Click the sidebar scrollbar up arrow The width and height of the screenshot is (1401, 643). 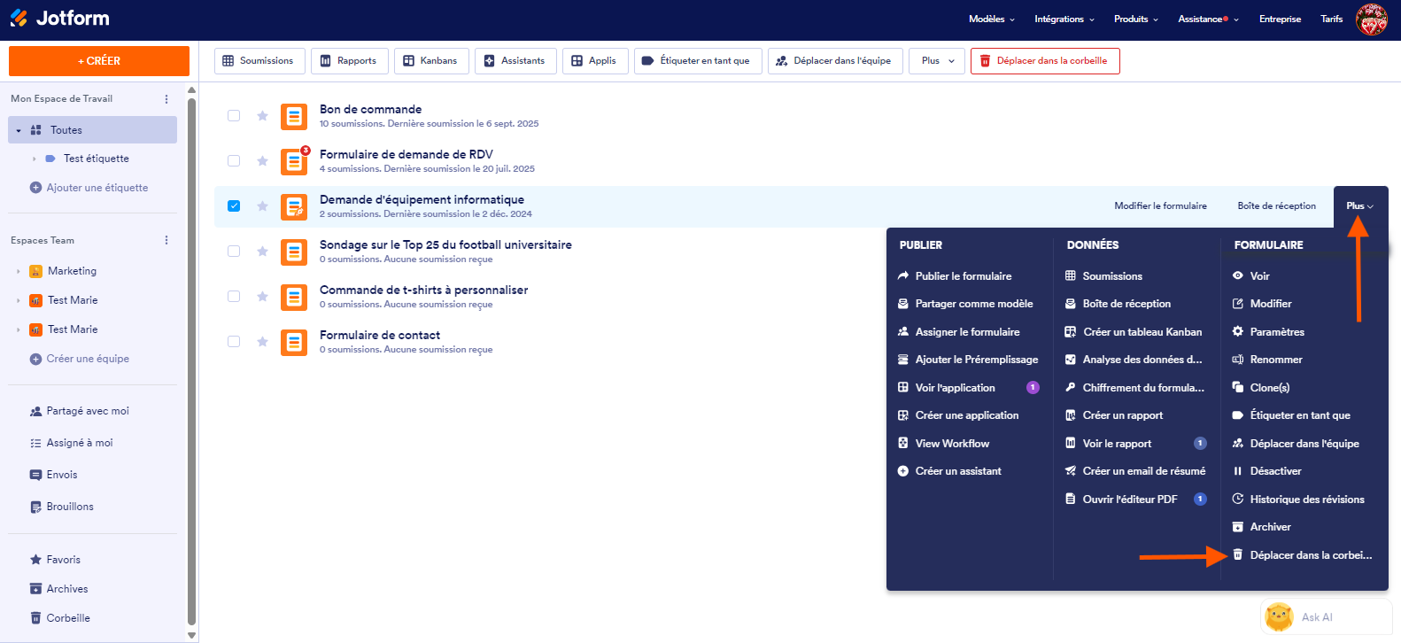[x=192, y=90]
